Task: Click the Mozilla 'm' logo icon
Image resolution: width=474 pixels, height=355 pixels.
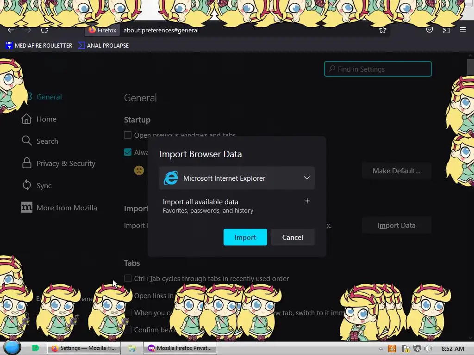Action: 26,207
